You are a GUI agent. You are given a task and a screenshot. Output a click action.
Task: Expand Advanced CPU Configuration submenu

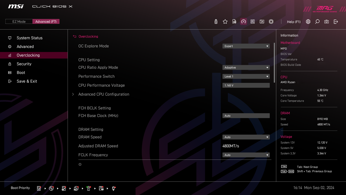104,94
